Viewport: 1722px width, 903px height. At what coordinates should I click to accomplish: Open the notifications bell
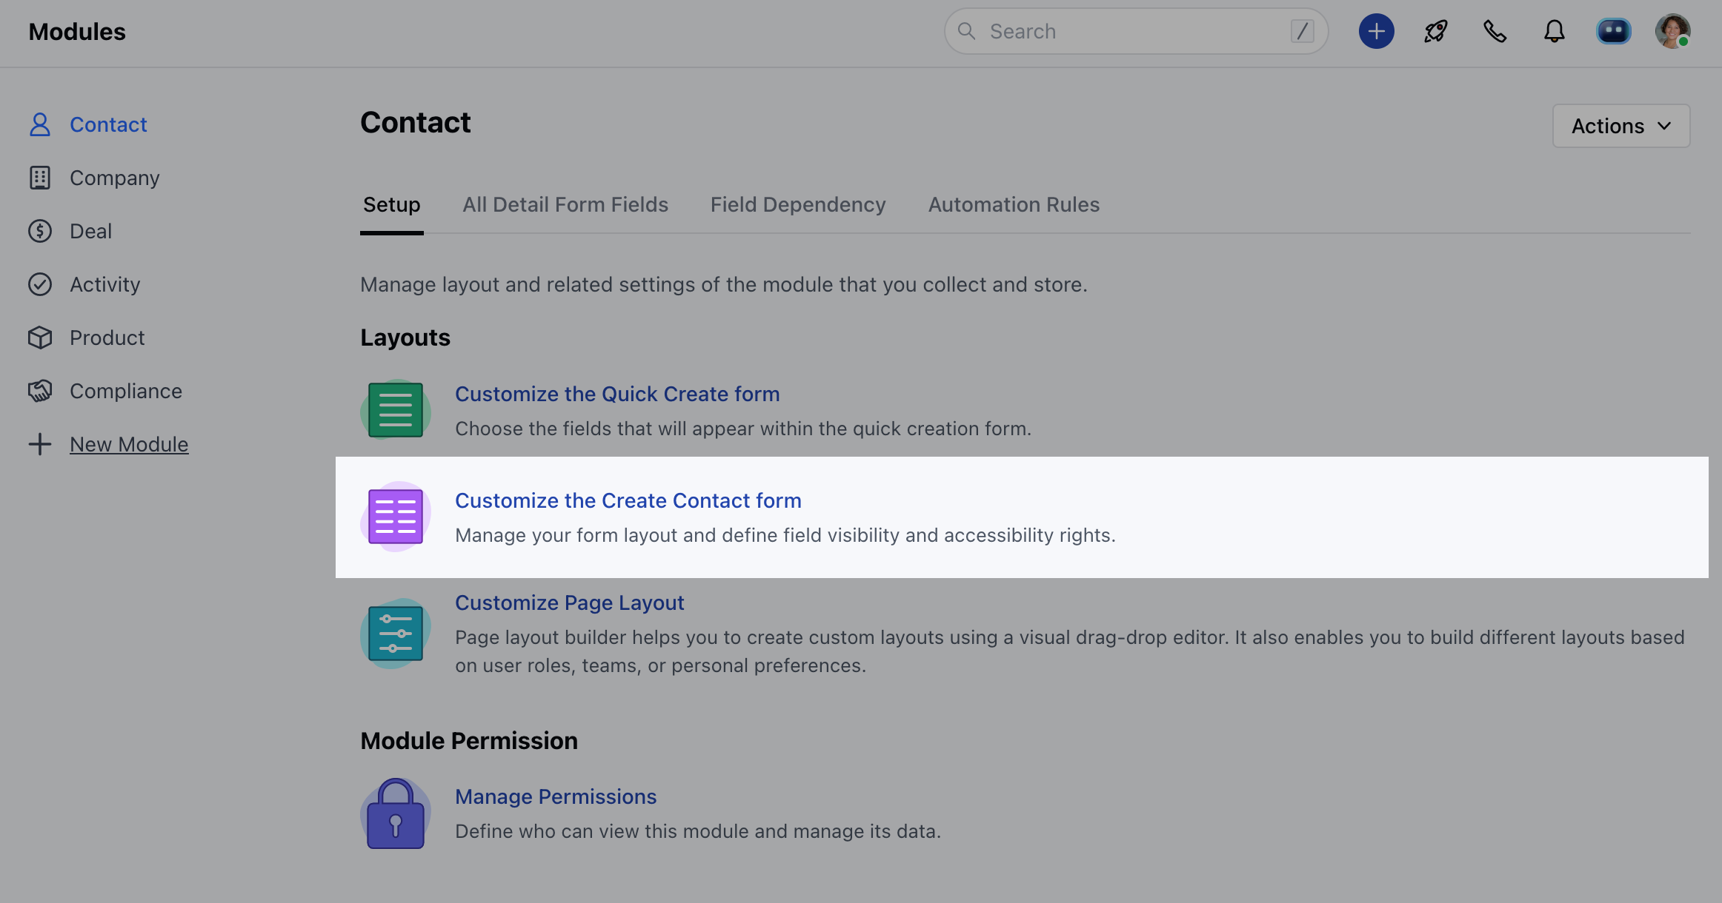(x=1554, y=32)
